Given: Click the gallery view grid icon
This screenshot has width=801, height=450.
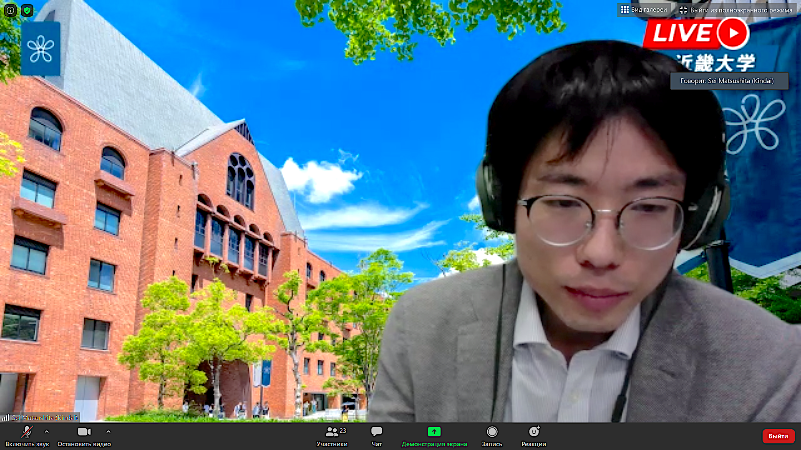Looking at the screenshot, I should 625,10.
